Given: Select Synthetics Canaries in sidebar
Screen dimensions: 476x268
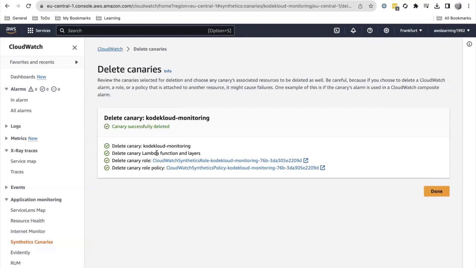Looking at the screenshot, I should [x=32, y=242].
